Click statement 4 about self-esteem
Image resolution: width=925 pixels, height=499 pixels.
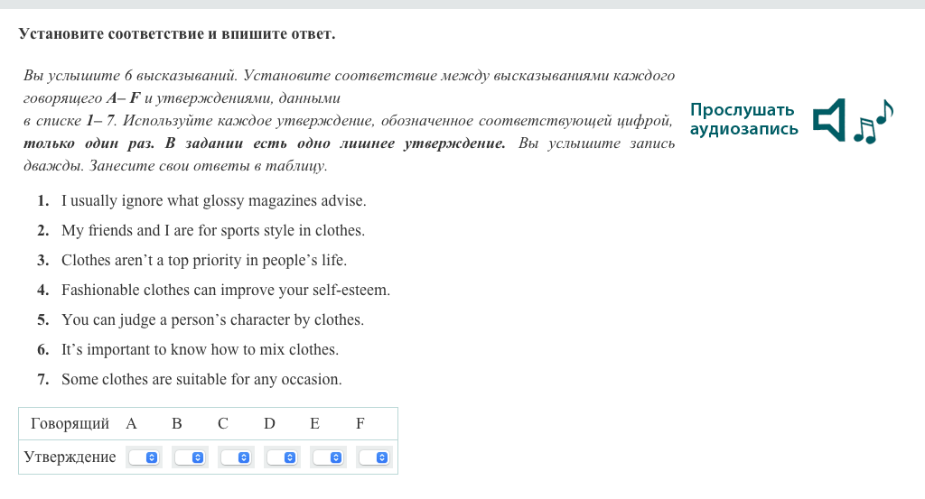[x=225, y=291]
